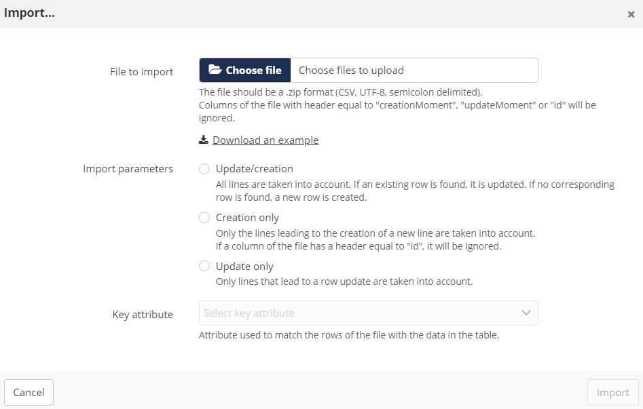Click the 'Update/creation' option label text

(x=255, y=168)
